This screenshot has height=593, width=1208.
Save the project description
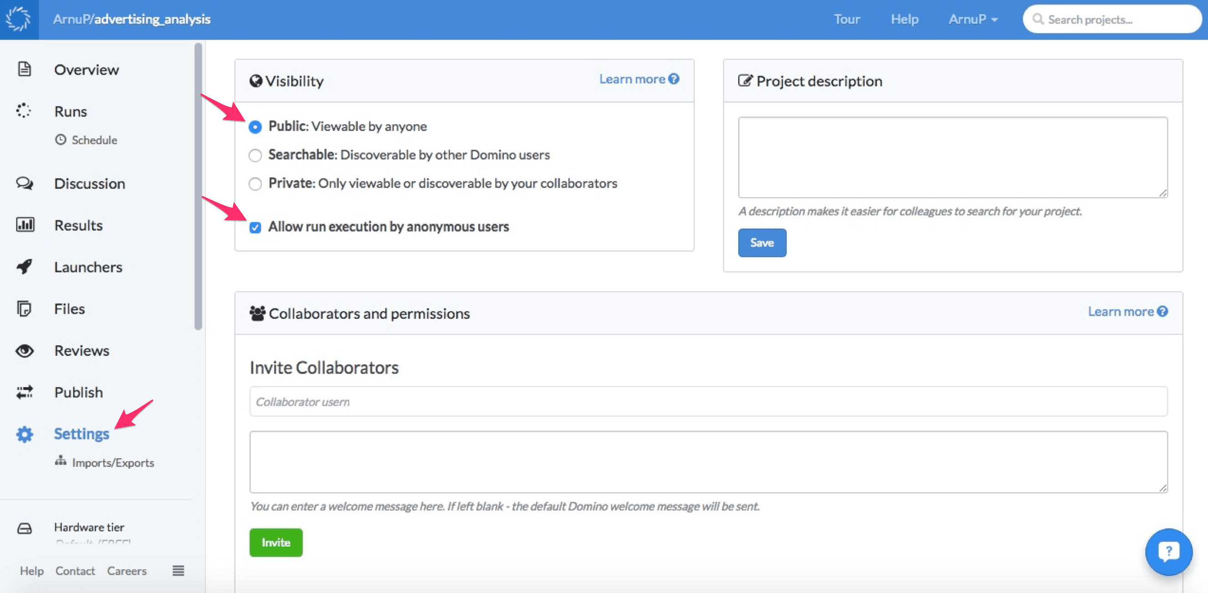pos(762,242)
